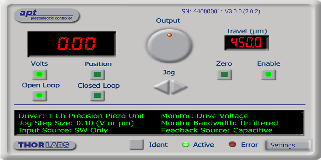This screenshot has height=160, width=321.
Task: Click 'Jog Step Size: 0.10 (V or µm)' text
Action: pos(76,123)
